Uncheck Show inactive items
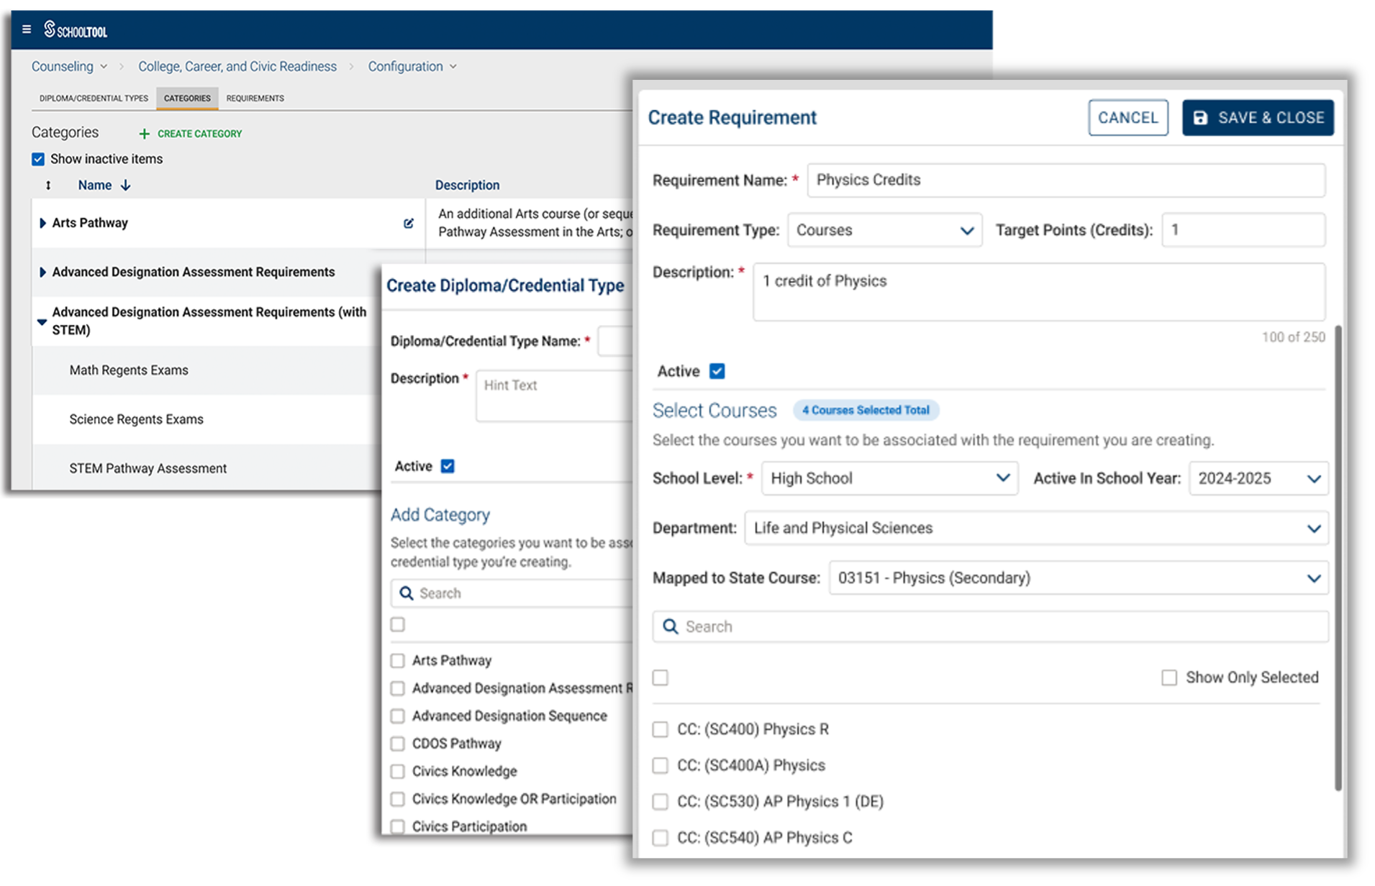This screenshot has width=1375, height=886. tap(37, 159)
